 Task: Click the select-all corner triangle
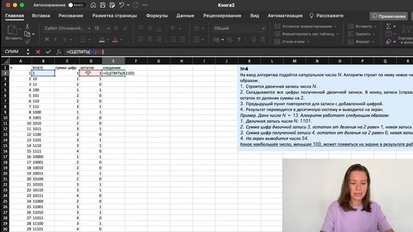[5, 61]
